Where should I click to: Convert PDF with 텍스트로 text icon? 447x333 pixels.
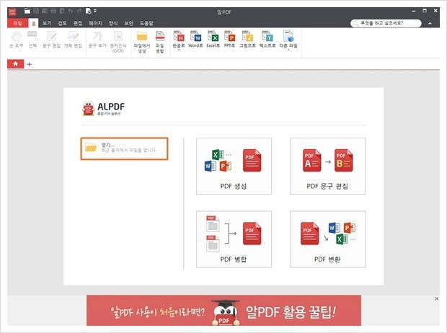click(267, 40)
